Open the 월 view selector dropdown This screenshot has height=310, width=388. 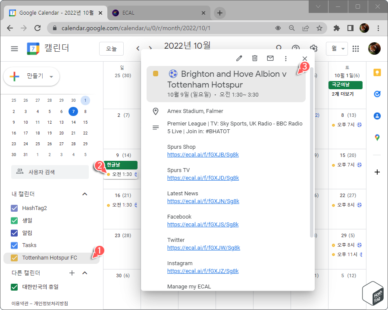tap(337, 48)
